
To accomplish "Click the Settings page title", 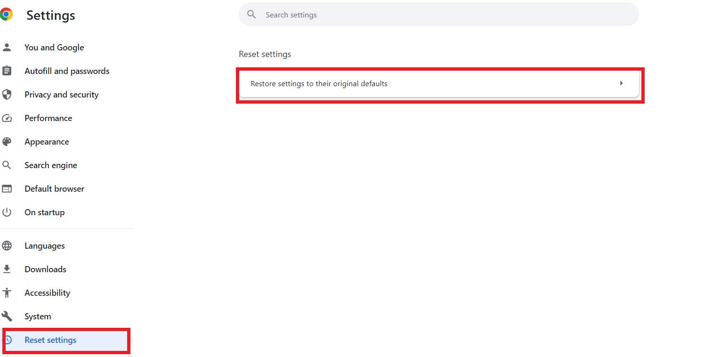I will click(51, 15).
